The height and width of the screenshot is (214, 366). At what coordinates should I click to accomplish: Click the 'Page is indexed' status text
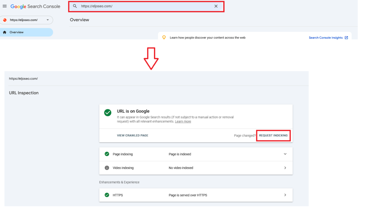[x=180, y=154]
